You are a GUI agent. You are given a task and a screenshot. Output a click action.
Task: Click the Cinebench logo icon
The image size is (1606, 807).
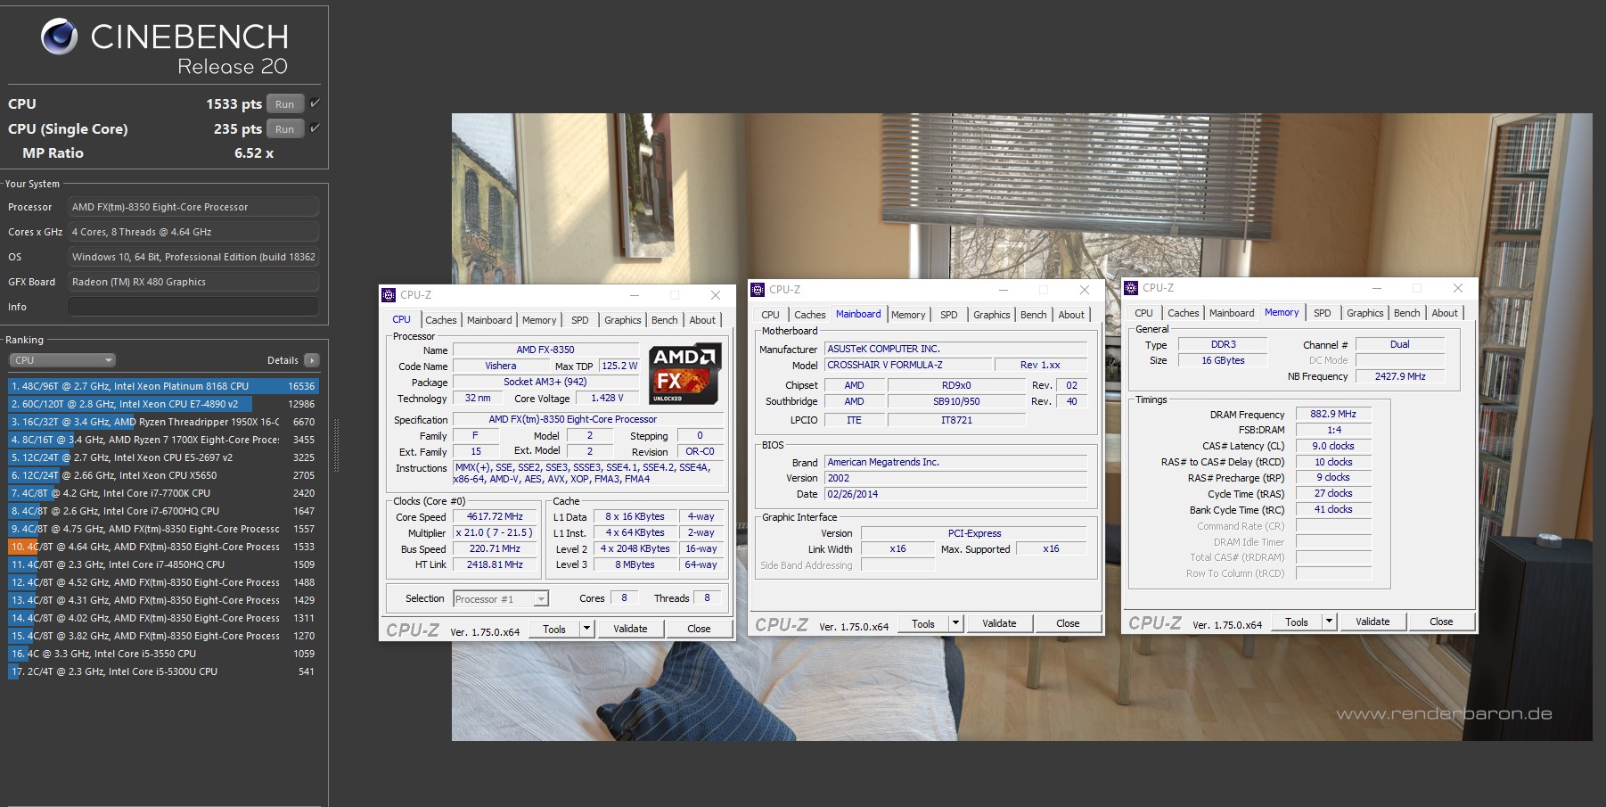point(60,37)
